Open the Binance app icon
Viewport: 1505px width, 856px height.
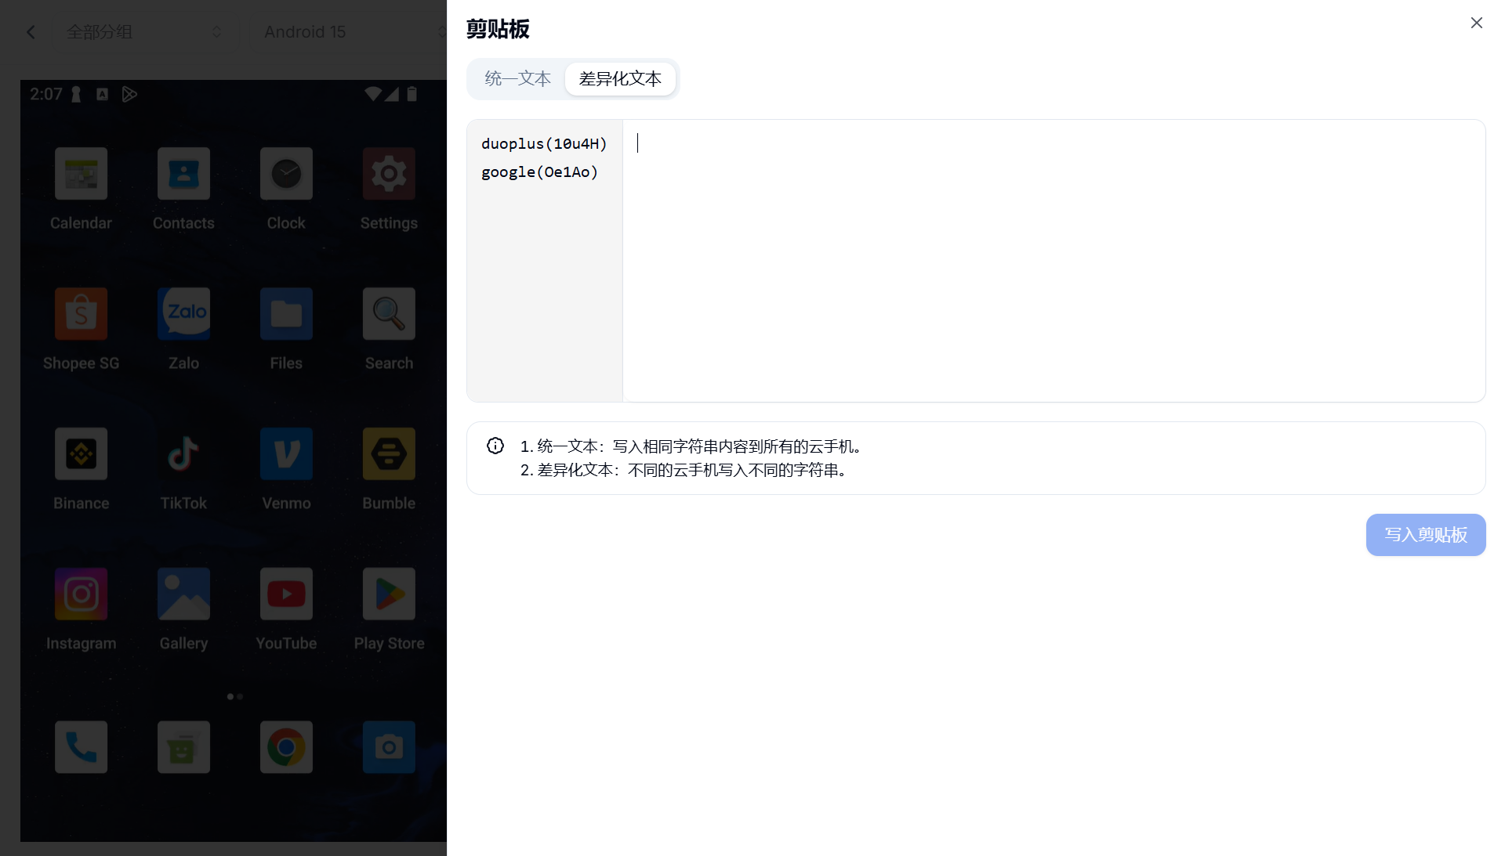click(x=81, y=454)
